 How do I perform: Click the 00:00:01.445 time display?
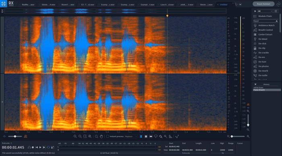coord(13,148)
